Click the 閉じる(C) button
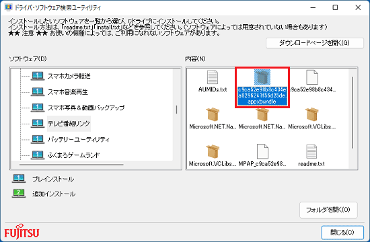 342,233
